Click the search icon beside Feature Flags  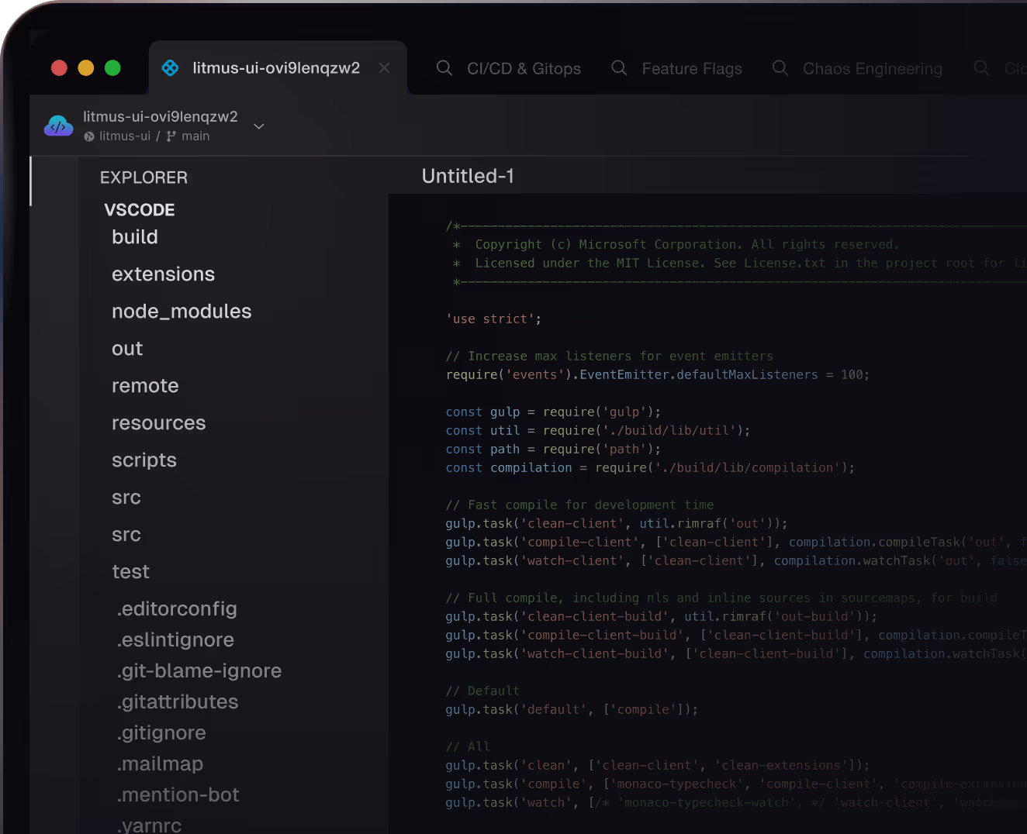click(x=619, y=68)
